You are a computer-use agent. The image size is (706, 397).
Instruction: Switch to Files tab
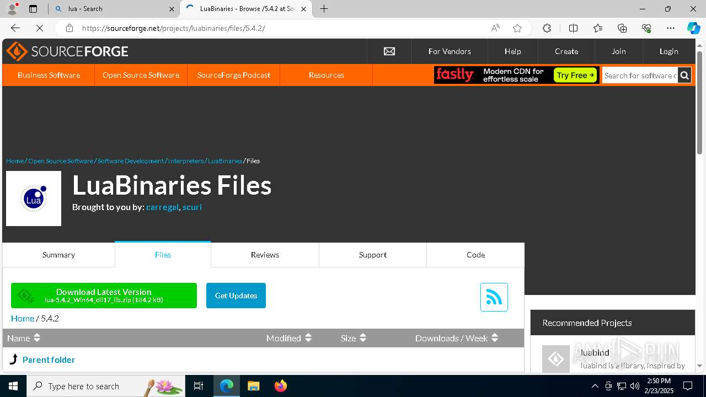click(163, 255)
